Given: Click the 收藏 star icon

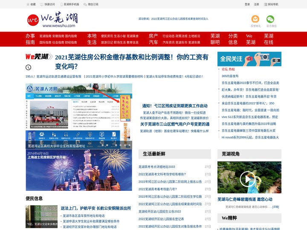Looking at the screenshot, I should [x=28, y=4].
